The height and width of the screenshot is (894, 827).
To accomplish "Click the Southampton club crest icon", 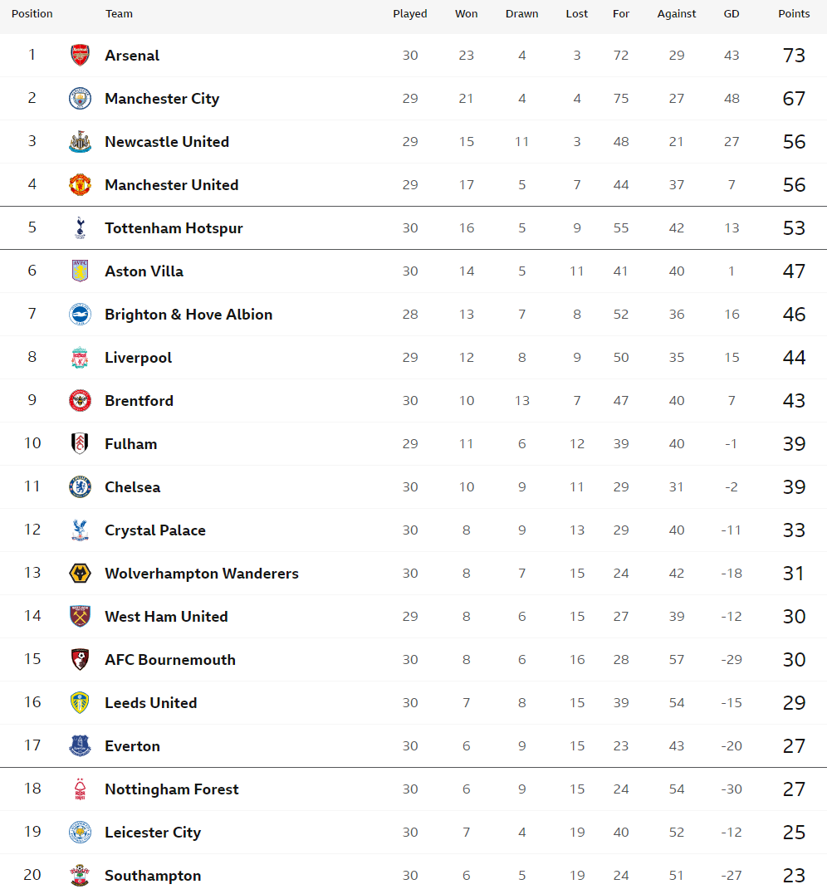I will coord(80,875).
